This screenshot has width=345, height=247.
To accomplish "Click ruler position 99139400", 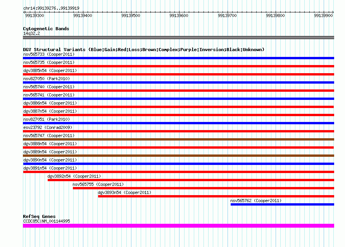I will click(x=83, y=15).
